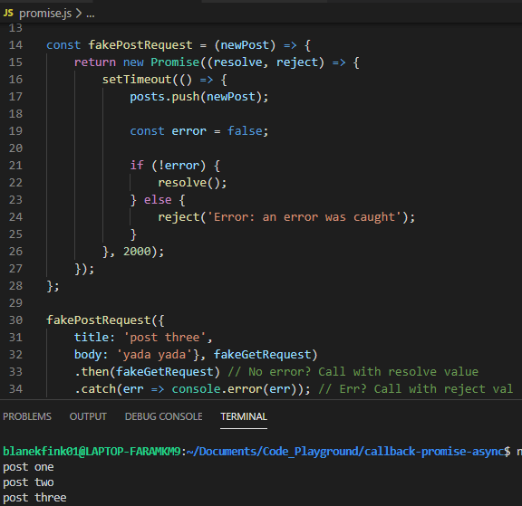The height and width of the screenshot is (506, 522).
Task: Click the breadcrumb ellipsis symbol
Action: point(91,15)
